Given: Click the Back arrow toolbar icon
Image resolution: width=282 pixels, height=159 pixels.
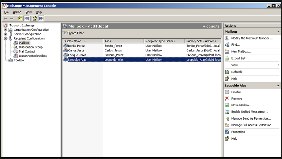Looking at the screenshot, I should [x=5, y=18].
